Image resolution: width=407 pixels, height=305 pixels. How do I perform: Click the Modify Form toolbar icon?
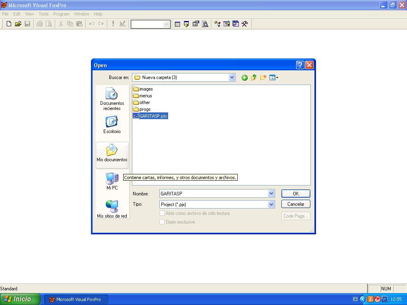pyautogui.click(x=122, y=24)
